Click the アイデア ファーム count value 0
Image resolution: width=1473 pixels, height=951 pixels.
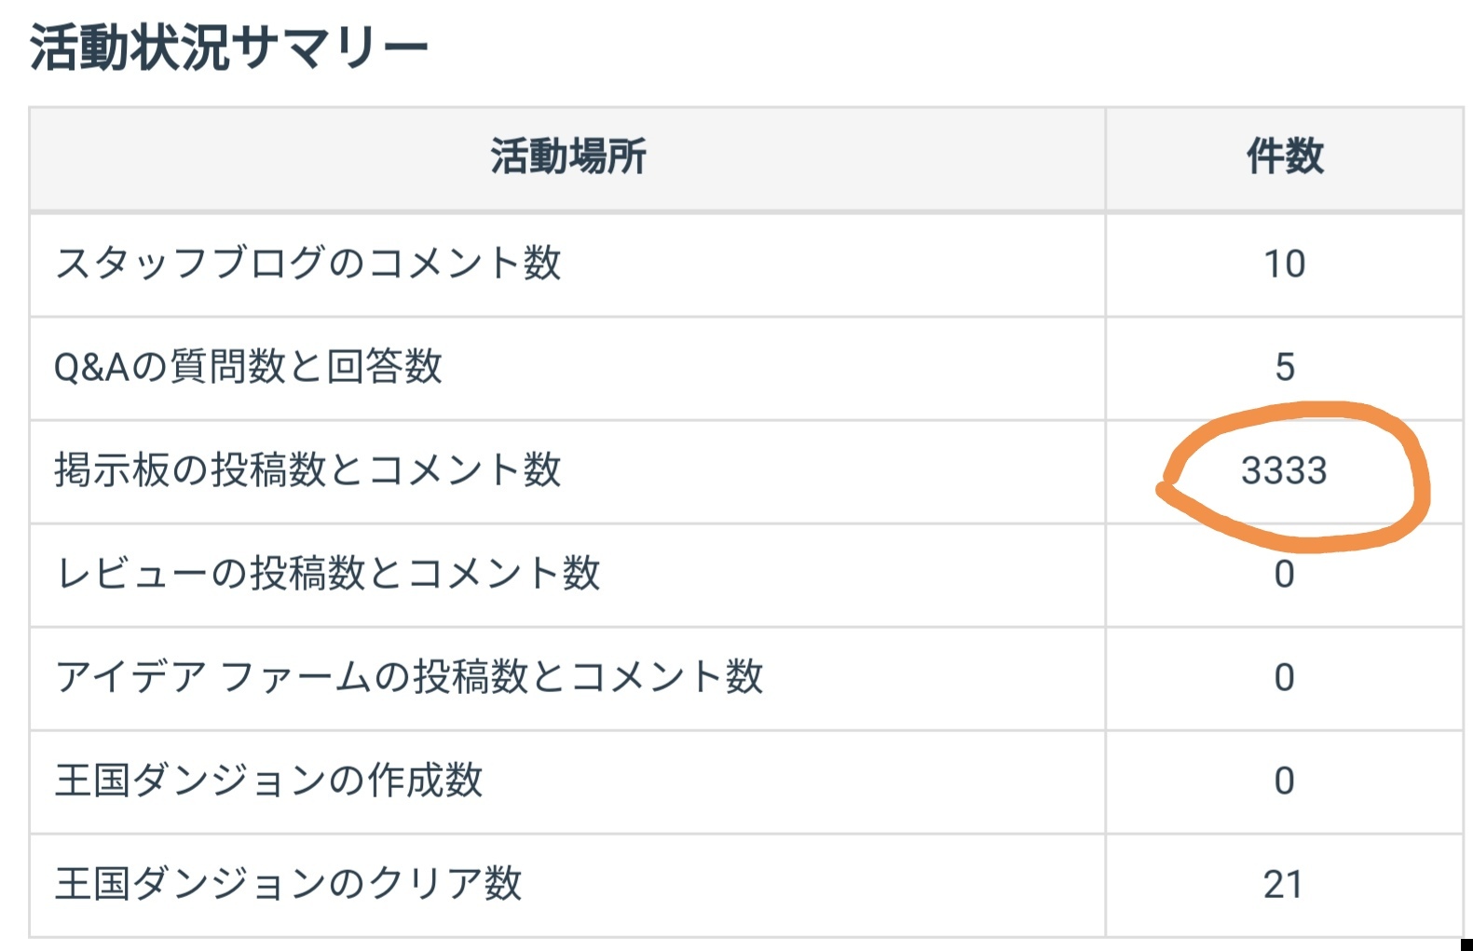point(1284,678)
